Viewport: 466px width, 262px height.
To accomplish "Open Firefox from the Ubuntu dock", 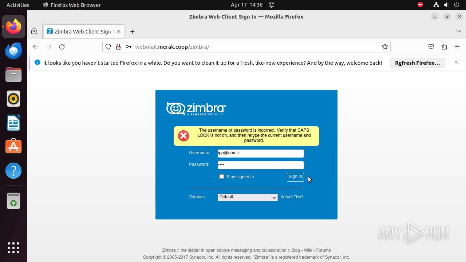I will click(13, 27).
